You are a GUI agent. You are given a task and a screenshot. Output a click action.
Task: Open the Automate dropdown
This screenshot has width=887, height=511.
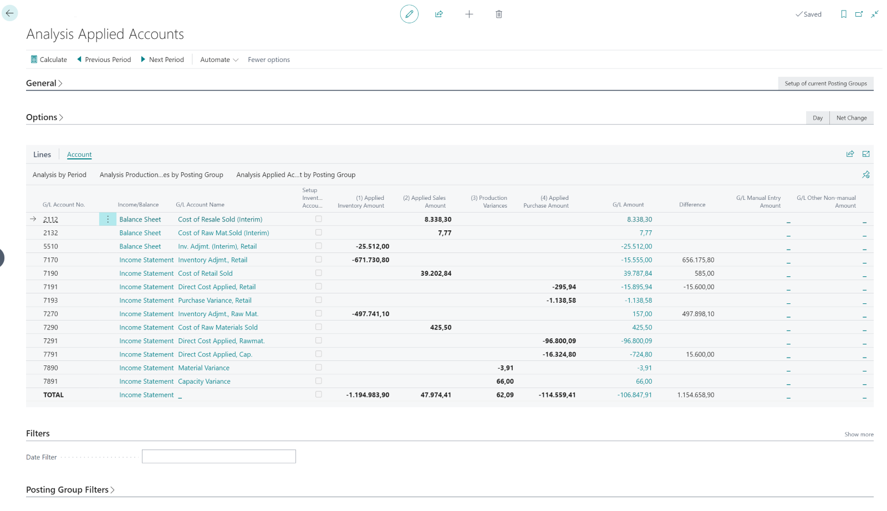click(219, 59)
